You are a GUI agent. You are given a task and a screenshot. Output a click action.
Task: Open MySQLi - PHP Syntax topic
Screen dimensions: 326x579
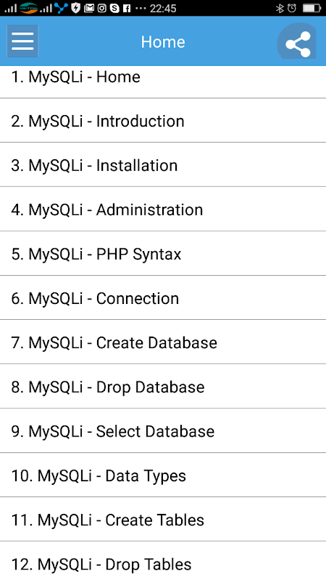[163, 254]
